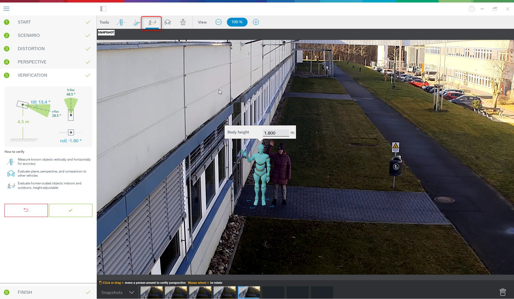Click the tilt 13.4° value
The height and width of the screenshot is (299, 514).
point(41,102)
